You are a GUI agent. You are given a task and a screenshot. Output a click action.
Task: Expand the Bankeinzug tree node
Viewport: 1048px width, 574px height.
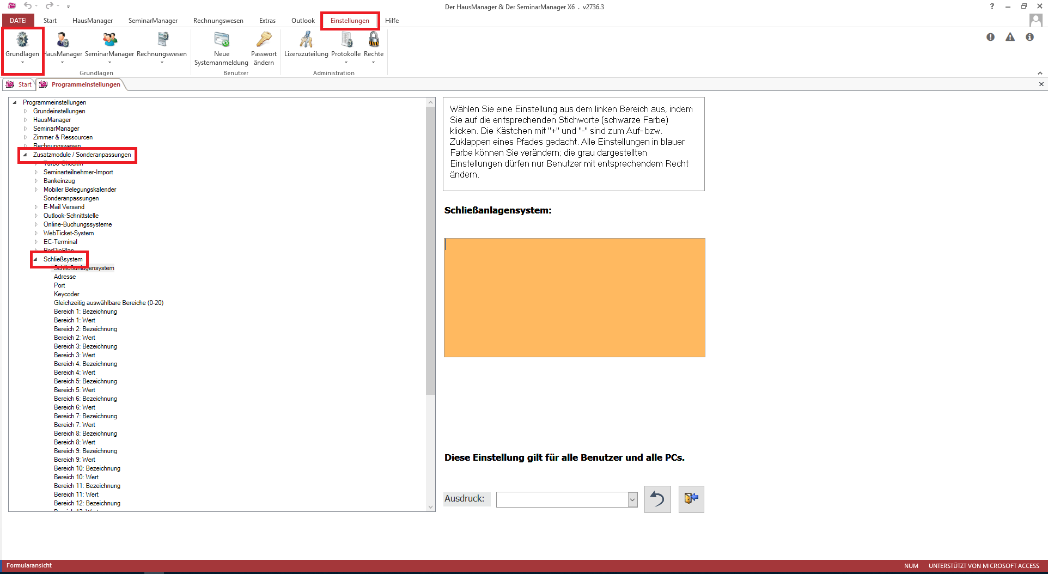coord(36,181)
